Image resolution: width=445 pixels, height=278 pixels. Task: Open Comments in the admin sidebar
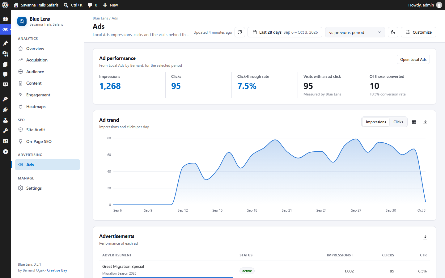[5, 75]
